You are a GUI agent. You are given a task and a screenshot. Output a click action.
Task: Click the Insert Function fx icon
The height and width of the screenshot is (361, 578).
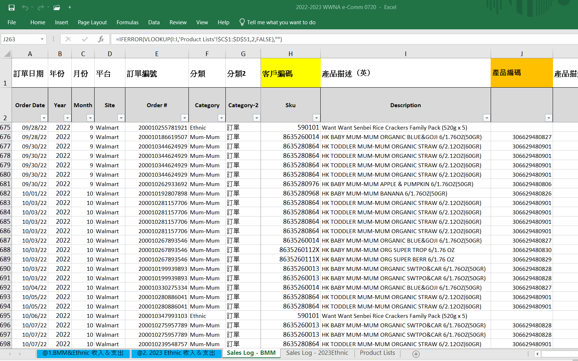(101, 39)
